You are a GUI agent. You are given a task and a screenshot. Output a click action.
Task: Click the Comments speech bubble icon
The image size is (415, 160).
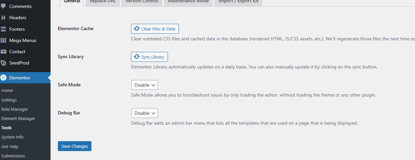(x=3, y=6)
